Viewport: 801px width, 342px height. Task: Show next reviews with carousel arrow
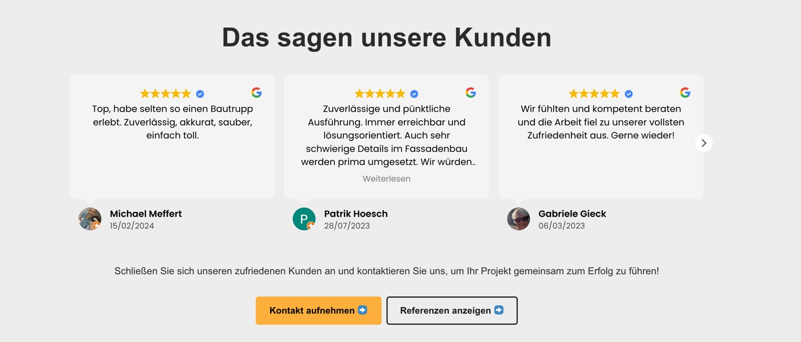[704, 143]
